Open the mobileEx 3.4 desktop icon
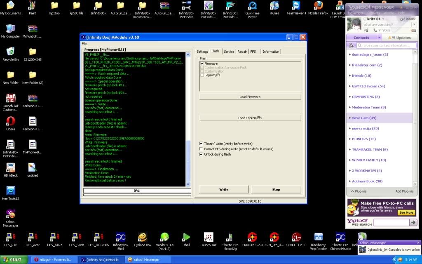Screen dimensions: 422x264 pos(164,241)
